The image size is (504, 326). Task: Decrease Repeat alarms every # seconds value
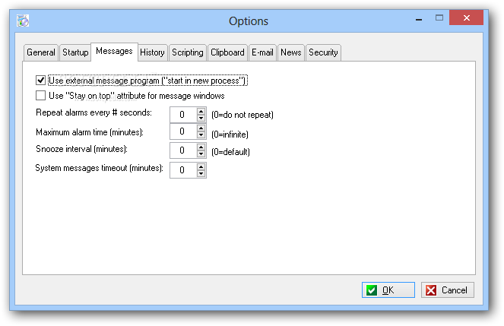pyautogui.click(x=201, y=119)
